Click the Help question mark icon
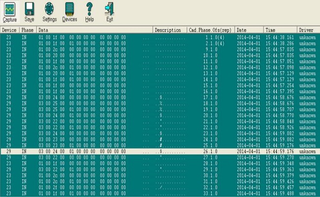Image resolution: width=320 pixels, height=197 pixels. point(90,9)
